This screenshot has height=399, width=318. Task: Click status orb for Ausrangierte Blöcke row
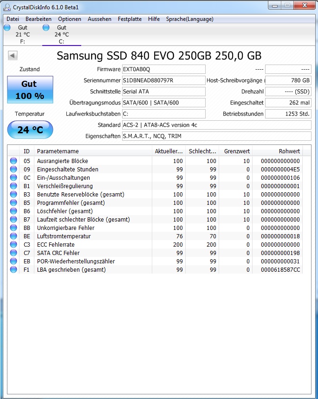point(13,161)
